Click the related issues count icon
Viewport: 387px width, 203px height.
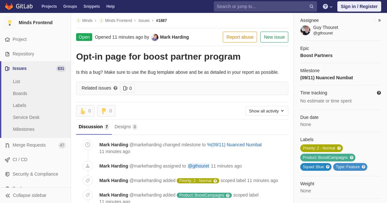pos(125,88)
